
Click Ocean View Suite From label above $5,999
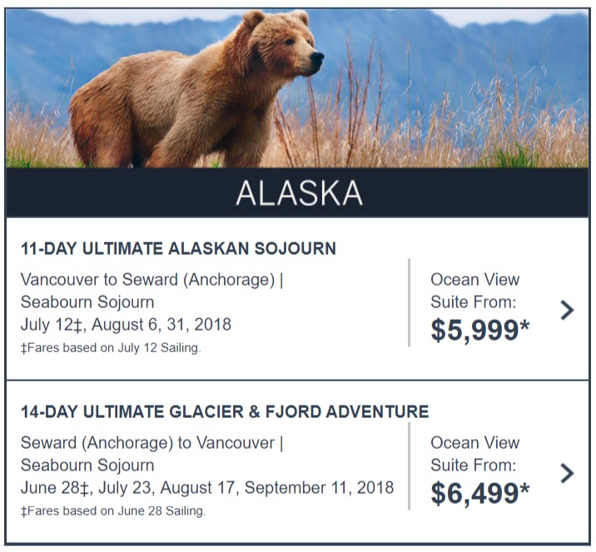tap(474, 291)
